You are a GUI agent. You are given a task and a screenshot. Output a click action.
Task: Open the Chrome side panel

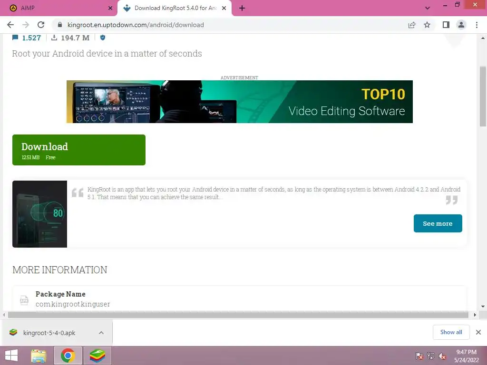446,25
